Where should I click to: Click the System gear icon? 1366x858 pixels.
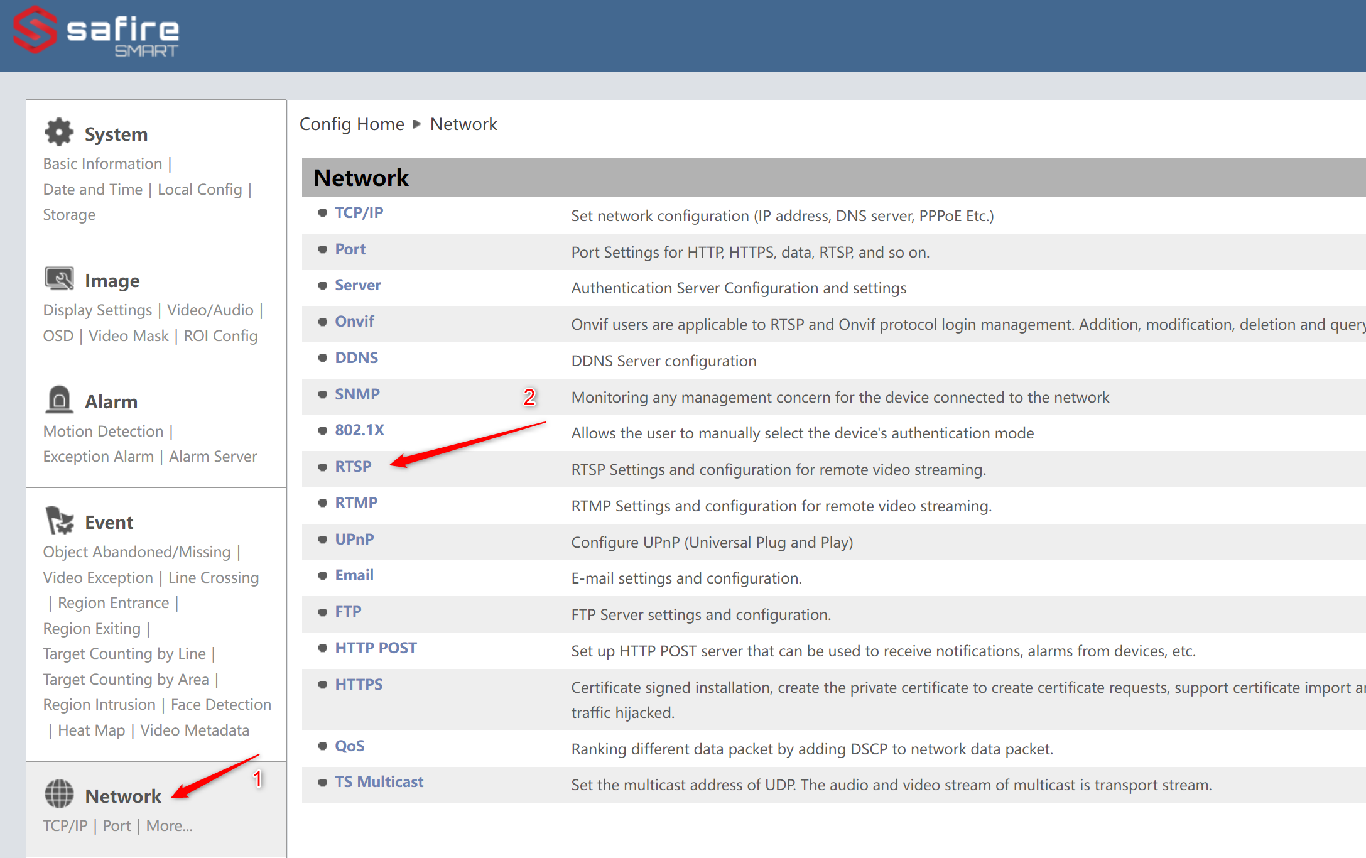[59, 133]
